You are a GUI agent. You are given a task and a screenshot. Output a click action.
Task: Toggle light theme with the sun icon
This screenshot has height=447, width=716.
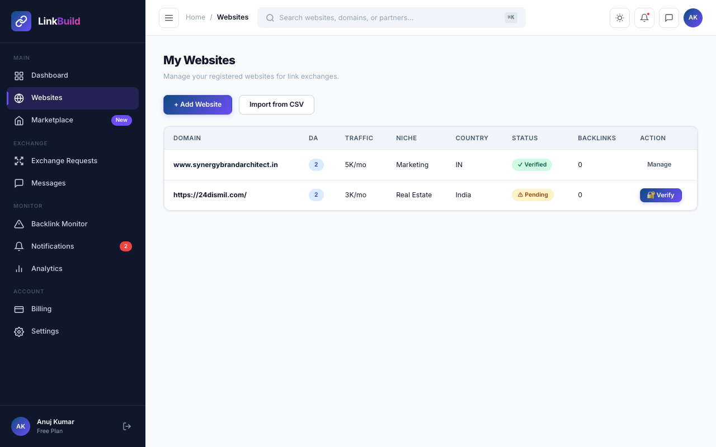(620, 18)
